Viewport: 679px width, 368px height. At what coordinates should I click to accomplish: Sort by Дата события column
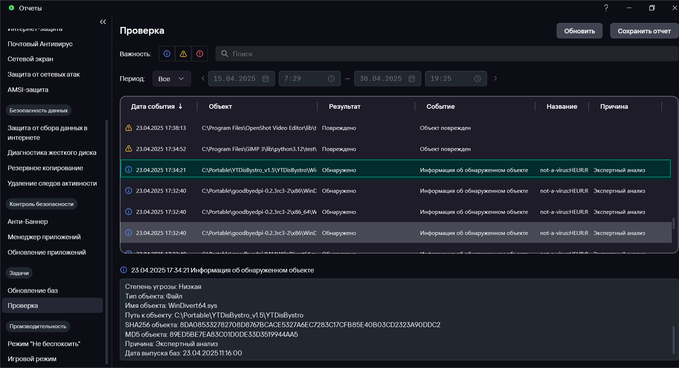(157, 106)
